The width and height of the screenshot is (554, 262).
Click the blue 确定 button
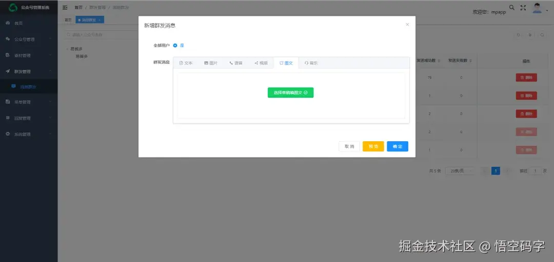click(x=398, y=146)
